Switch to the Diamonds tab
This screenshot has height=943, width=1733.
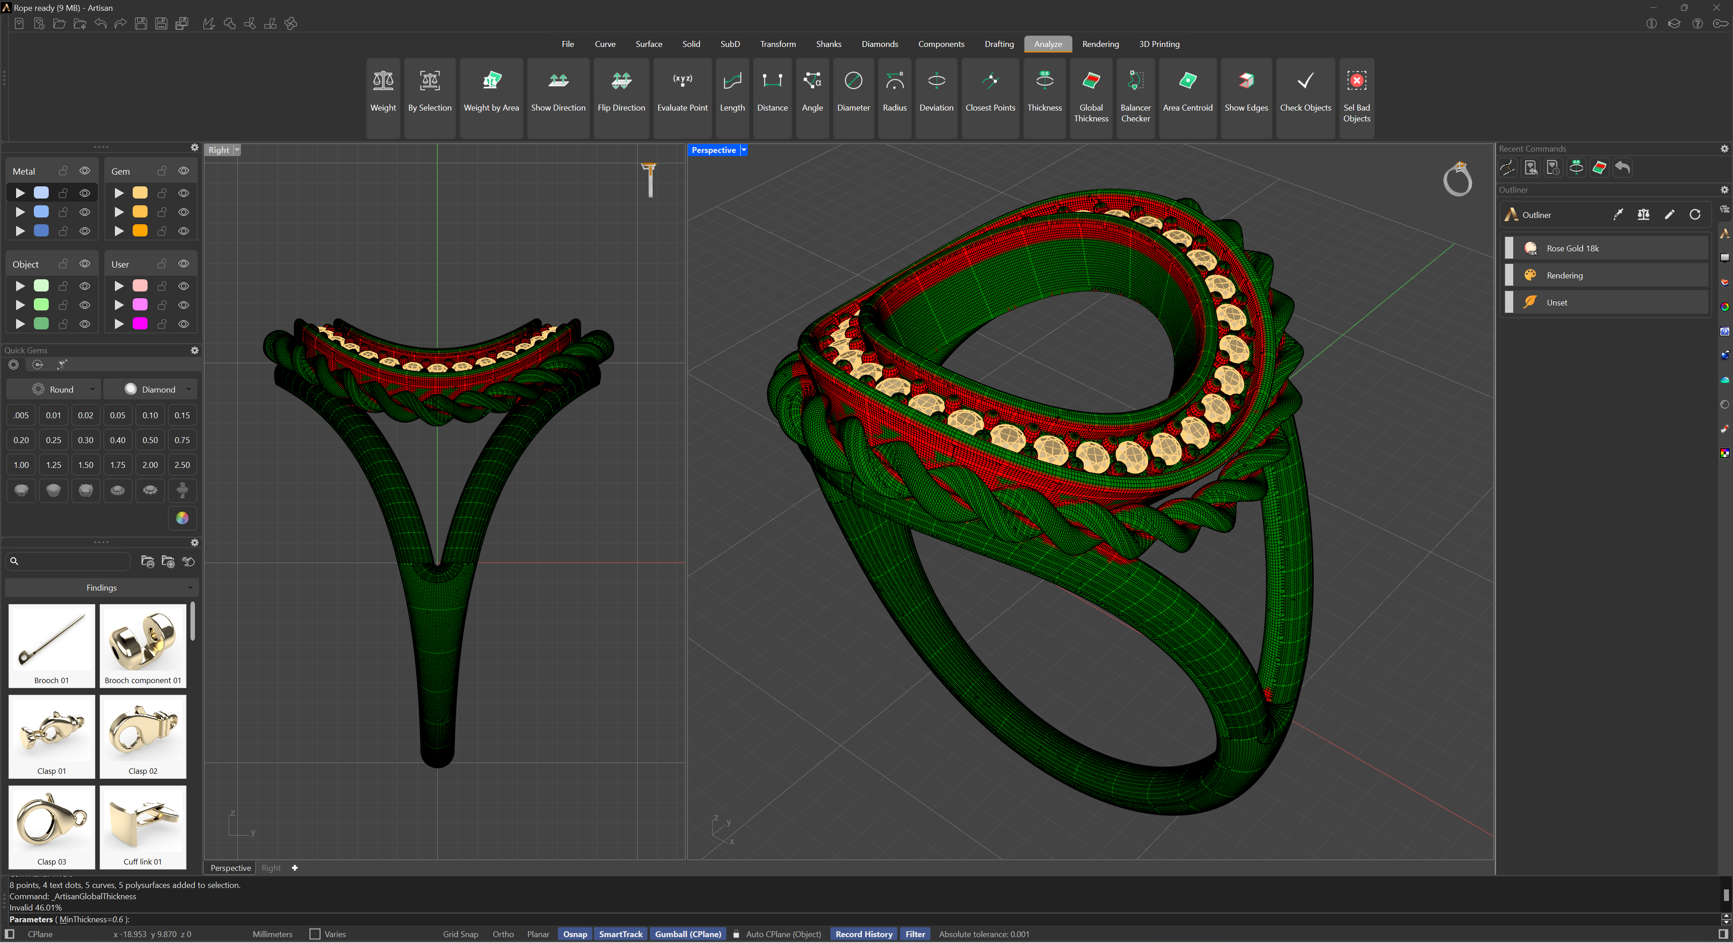879,44
